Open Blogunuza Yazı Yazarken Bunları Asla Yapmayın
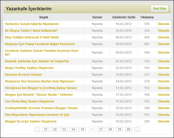 (x=40, y=81)
